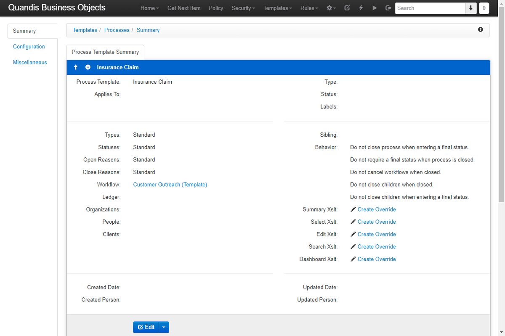Viewport: 505px width, 336px height.
Task: Open the Security dropdown menu
Action: (x=243, y=8)
